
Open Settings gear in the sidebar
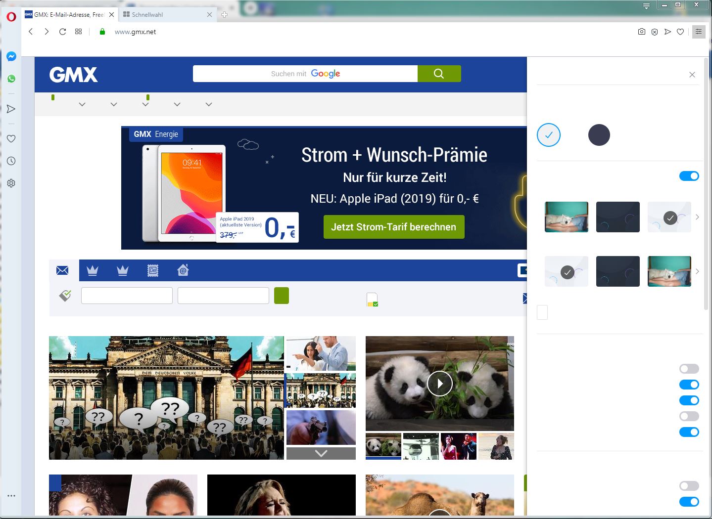point(11,183)
